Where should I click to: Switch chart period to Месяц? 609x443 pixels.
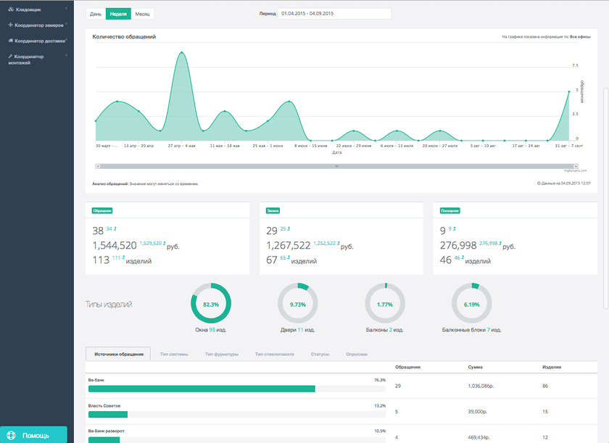(142, 14)
